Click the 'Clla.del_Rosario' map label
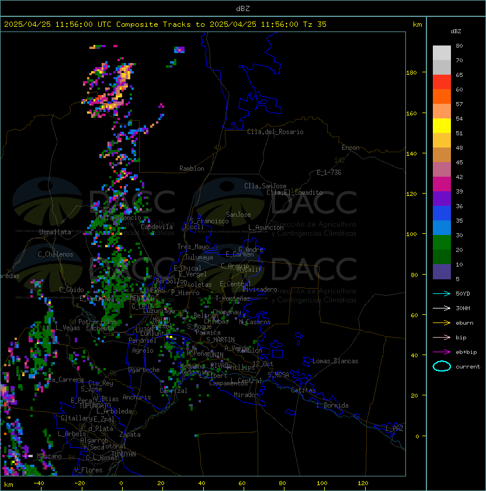The image size is (486, 491). pyautogui.click(x=275, y=132)
